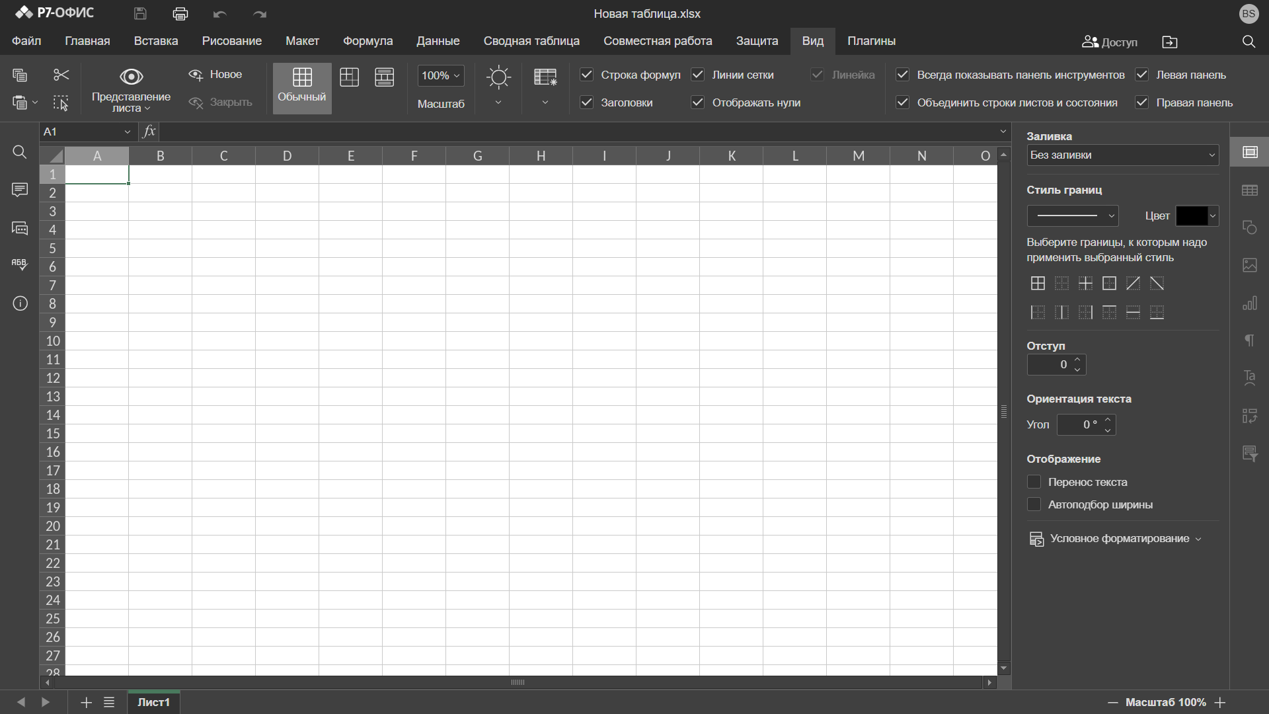Add a new sheet with plus button

click(86, 702)
